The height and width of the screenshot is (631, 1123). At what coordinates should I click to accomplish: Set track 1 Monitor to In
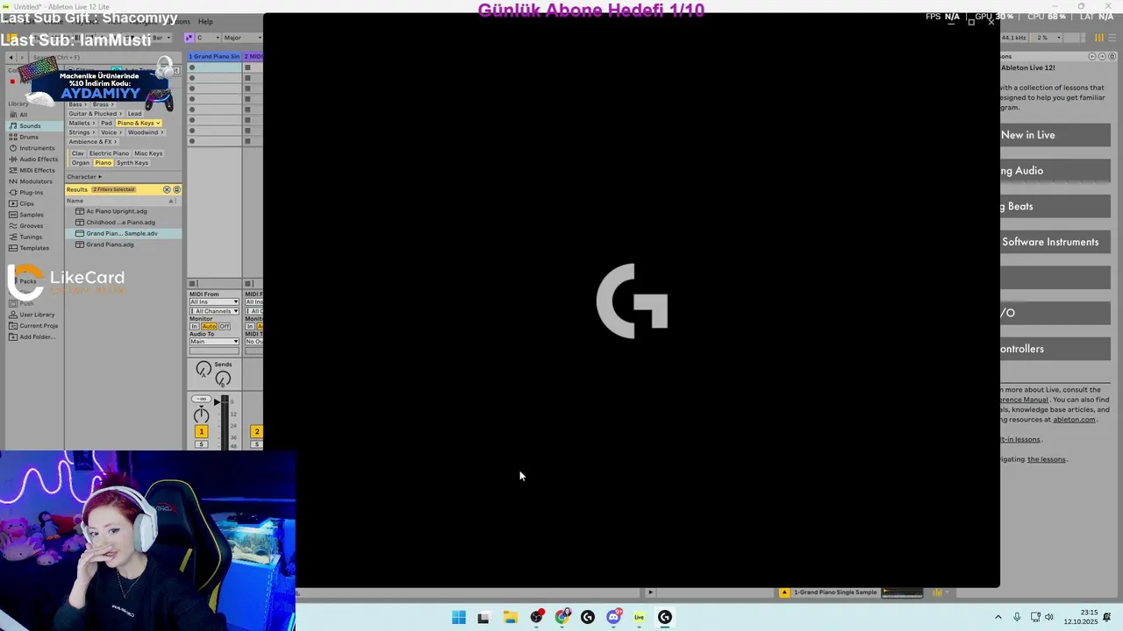tap(195, 326)
